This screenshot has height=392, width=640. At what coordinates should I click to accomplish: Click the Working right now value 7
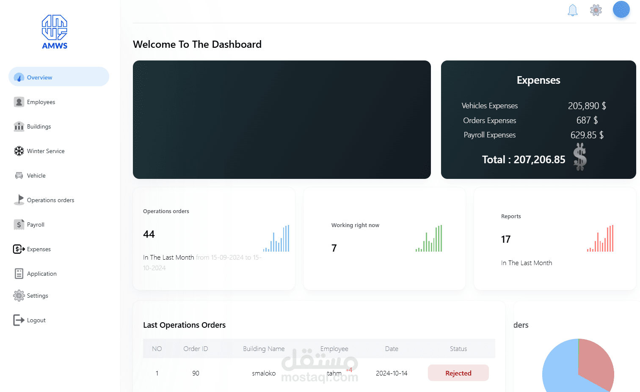click(x=334, y=248)
